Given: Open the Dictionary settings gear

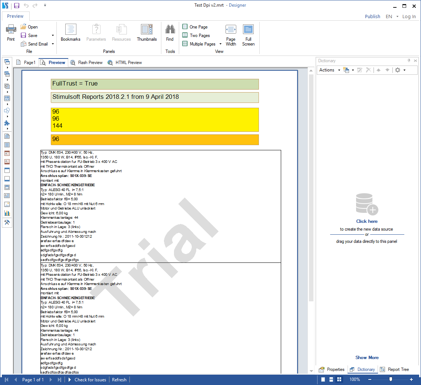Looking at the screenshot, I should (398, 70).
